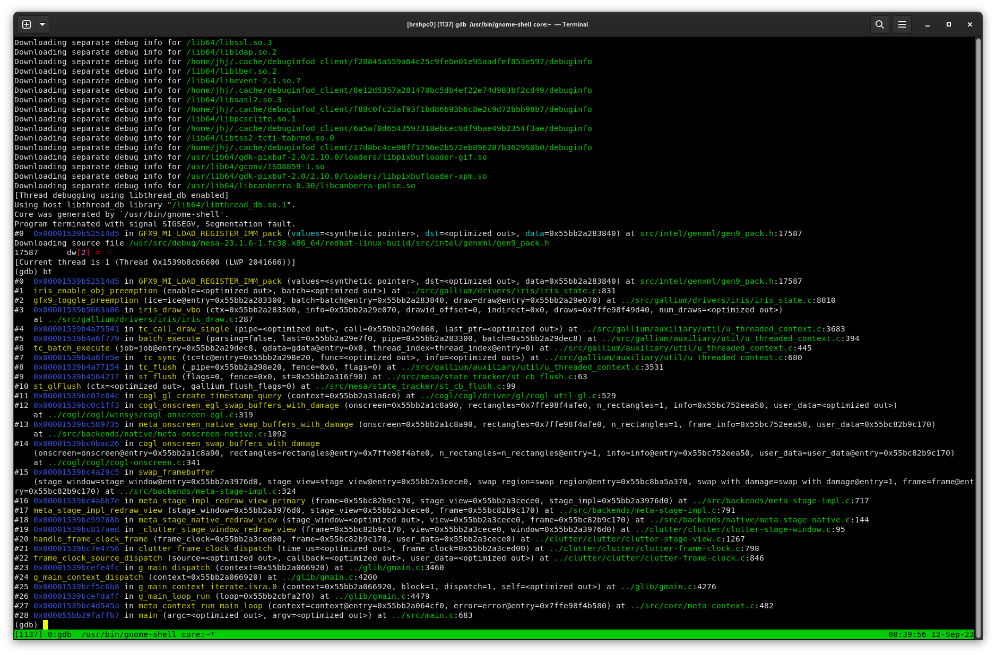Image resolution: width=996 pixels, height=655 pixels.
Task: Click st_flush in frame #9
Action: click(158, 377)
